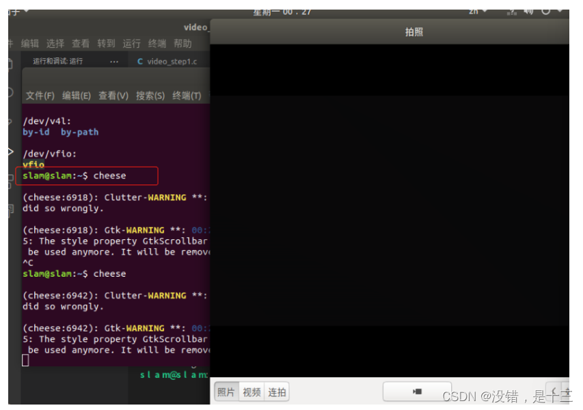Viewport: 583px width, 410px height.
Task: Open the '...' more actions in VS Code sidebar
Action: tap(114, 61)
